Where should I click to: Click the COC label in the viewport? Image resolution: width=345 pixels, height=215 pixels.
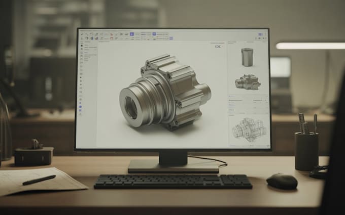point(218,47)
